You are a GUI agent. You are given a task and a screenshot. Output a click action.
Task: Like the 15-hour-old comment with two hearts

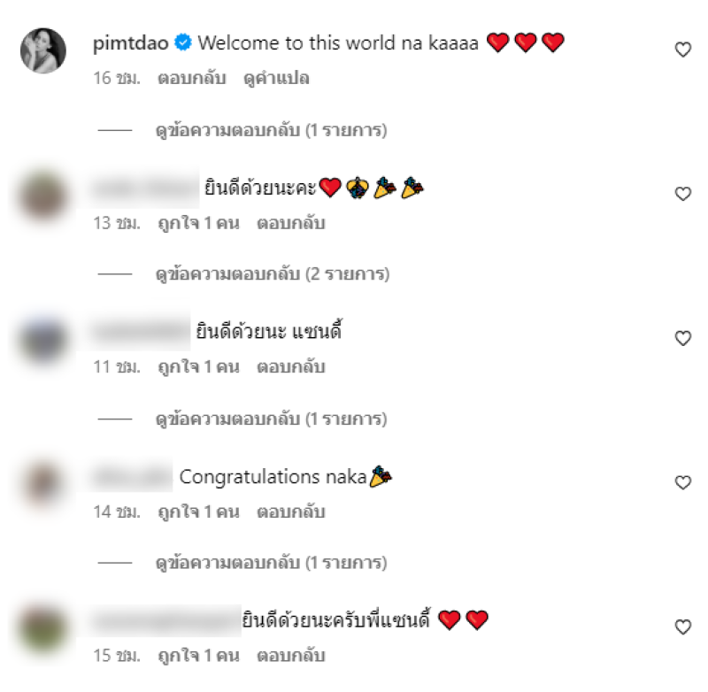(x=682, y=627)
